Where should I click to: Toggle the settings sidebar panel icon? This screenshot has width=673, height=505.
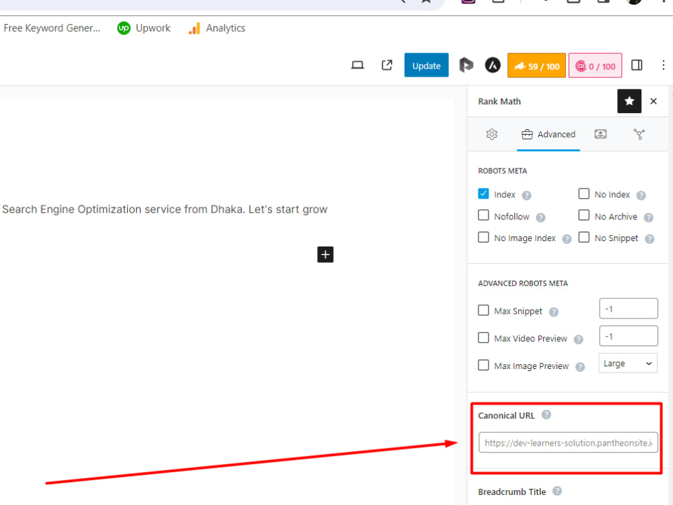[x=637, y=65]
